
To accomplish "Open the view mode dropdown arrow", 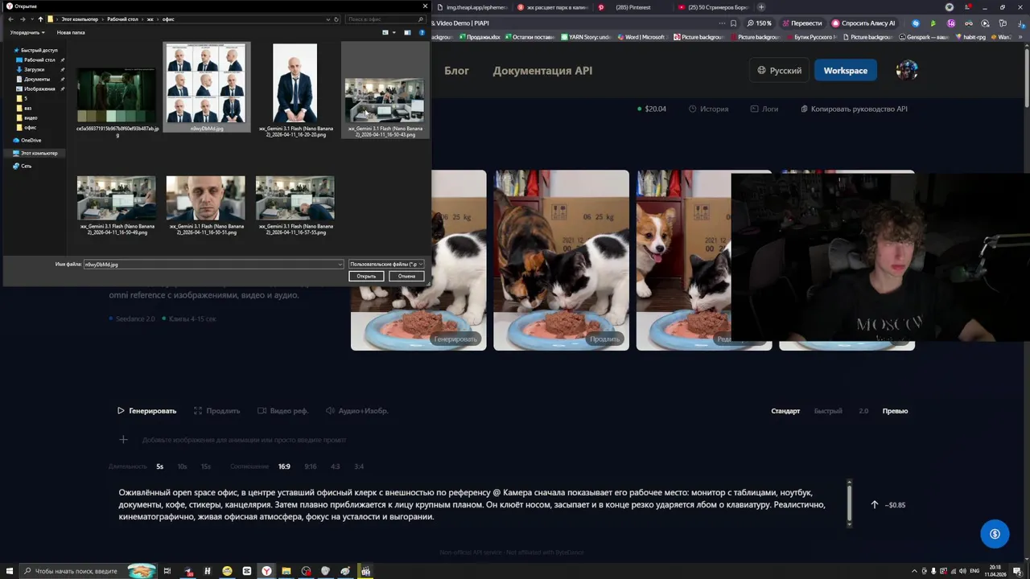I will 393,33.
